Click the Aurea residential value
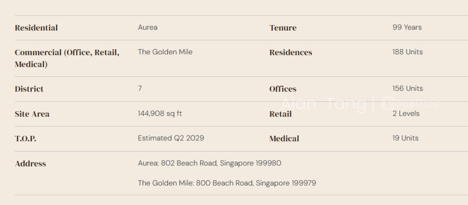468x205 pixels. click(x=148, y=27)
